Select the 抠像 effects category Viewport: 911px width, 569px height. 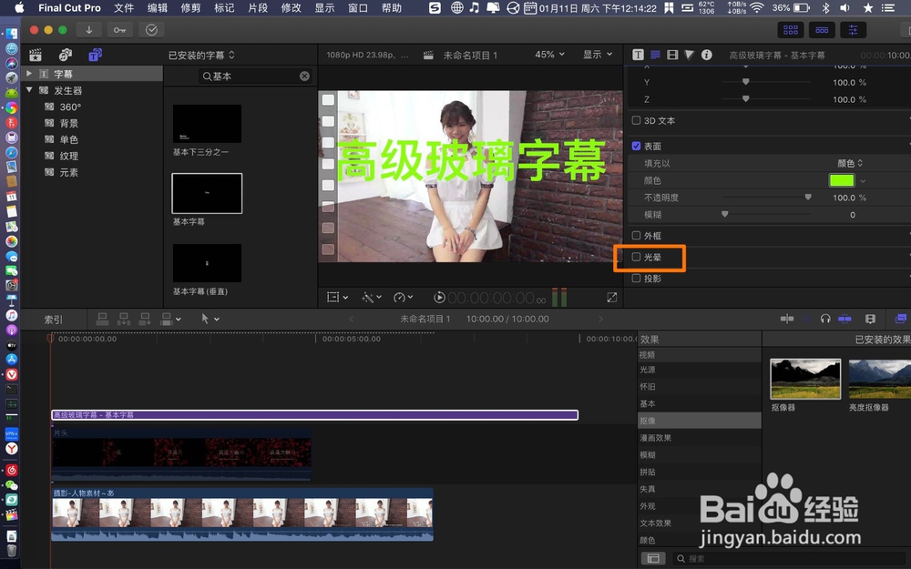(x=700, y=421)
